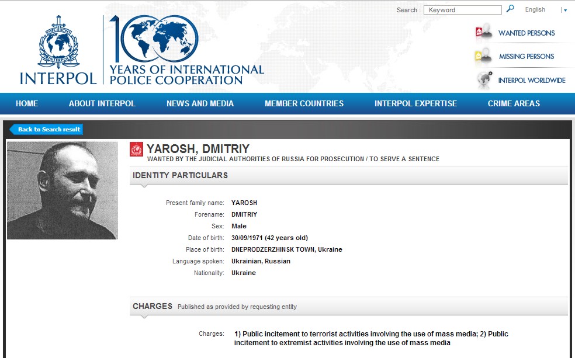Go to About INTERPOL in navigation bar

click(102, 103)
